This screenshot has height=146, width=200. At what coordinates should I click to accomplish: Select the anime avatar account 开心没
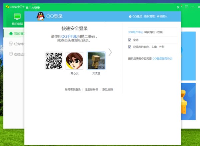74,61
